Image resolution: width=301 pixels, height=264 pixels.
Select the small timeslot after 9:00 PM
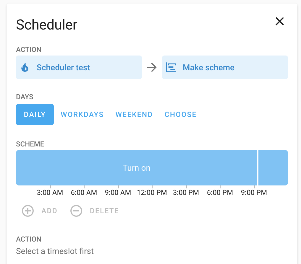273,168
